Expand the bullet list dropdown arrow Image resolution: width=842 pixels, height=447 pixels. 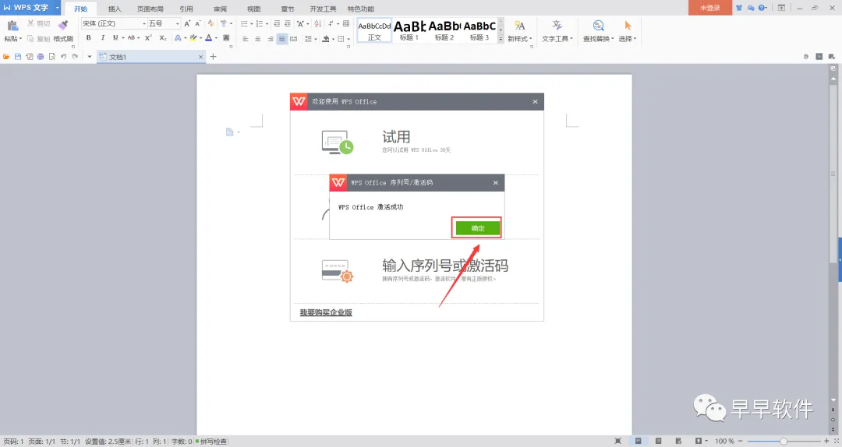coord(251,23)
